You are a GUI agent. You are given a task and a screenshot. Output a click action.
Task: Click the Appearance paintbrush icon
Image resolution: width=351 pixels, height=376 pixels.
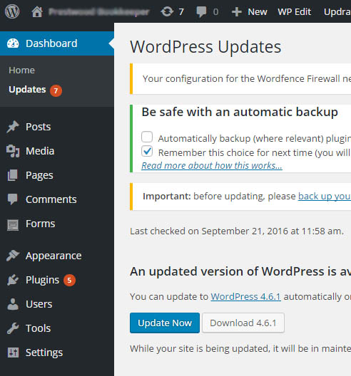pyautogui.click(x=13, y=256)
